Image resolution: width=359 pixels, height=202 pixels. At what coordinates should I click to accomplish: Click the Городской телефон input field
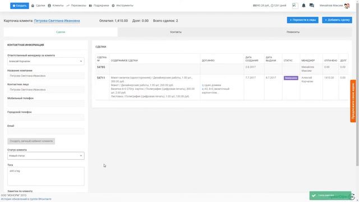(x=46, y=117)
